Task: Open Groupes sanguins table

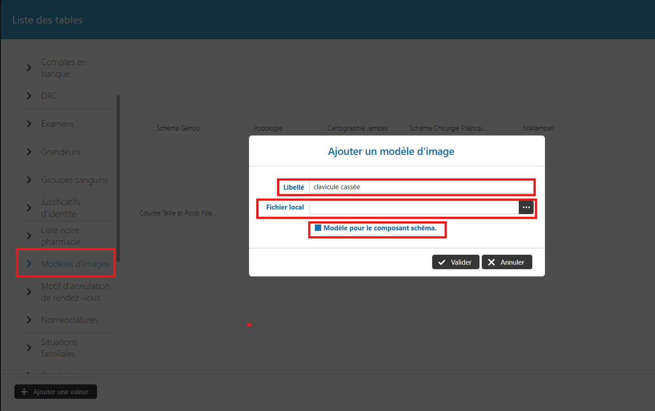Action: (x=74, y=180)
